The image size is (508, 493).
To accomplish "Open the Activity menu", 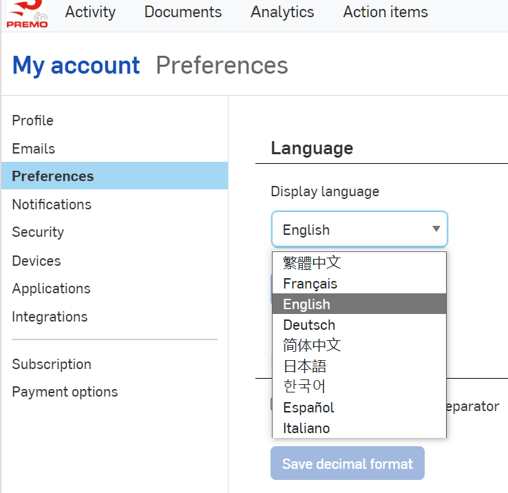I will tap(90, 12).
